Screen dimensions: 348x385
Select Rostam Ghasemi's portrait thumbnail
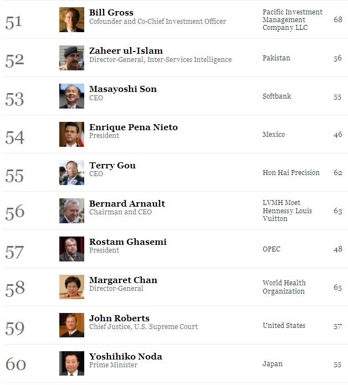[71, 249]
